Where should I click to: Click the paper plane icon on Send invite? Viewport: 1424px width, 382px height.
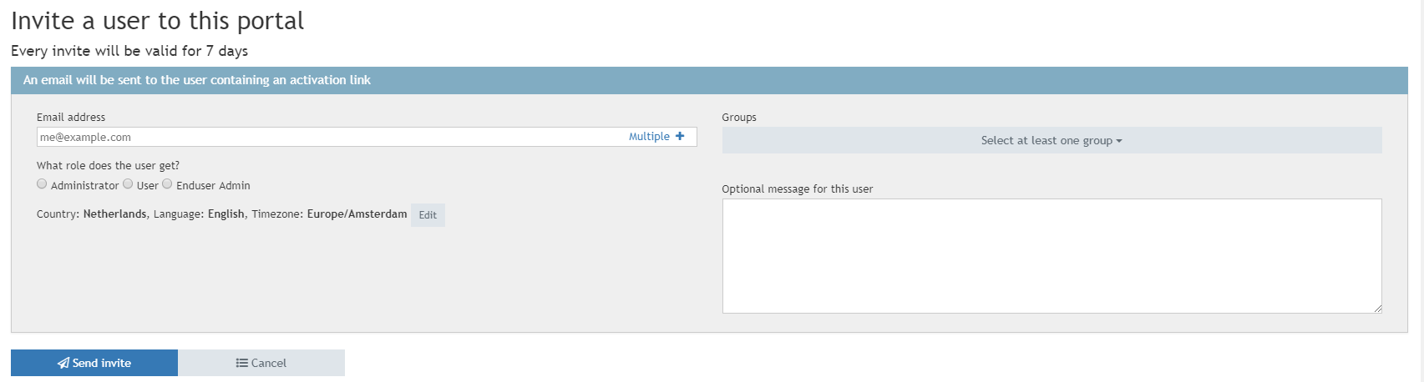tap(63, 364)
